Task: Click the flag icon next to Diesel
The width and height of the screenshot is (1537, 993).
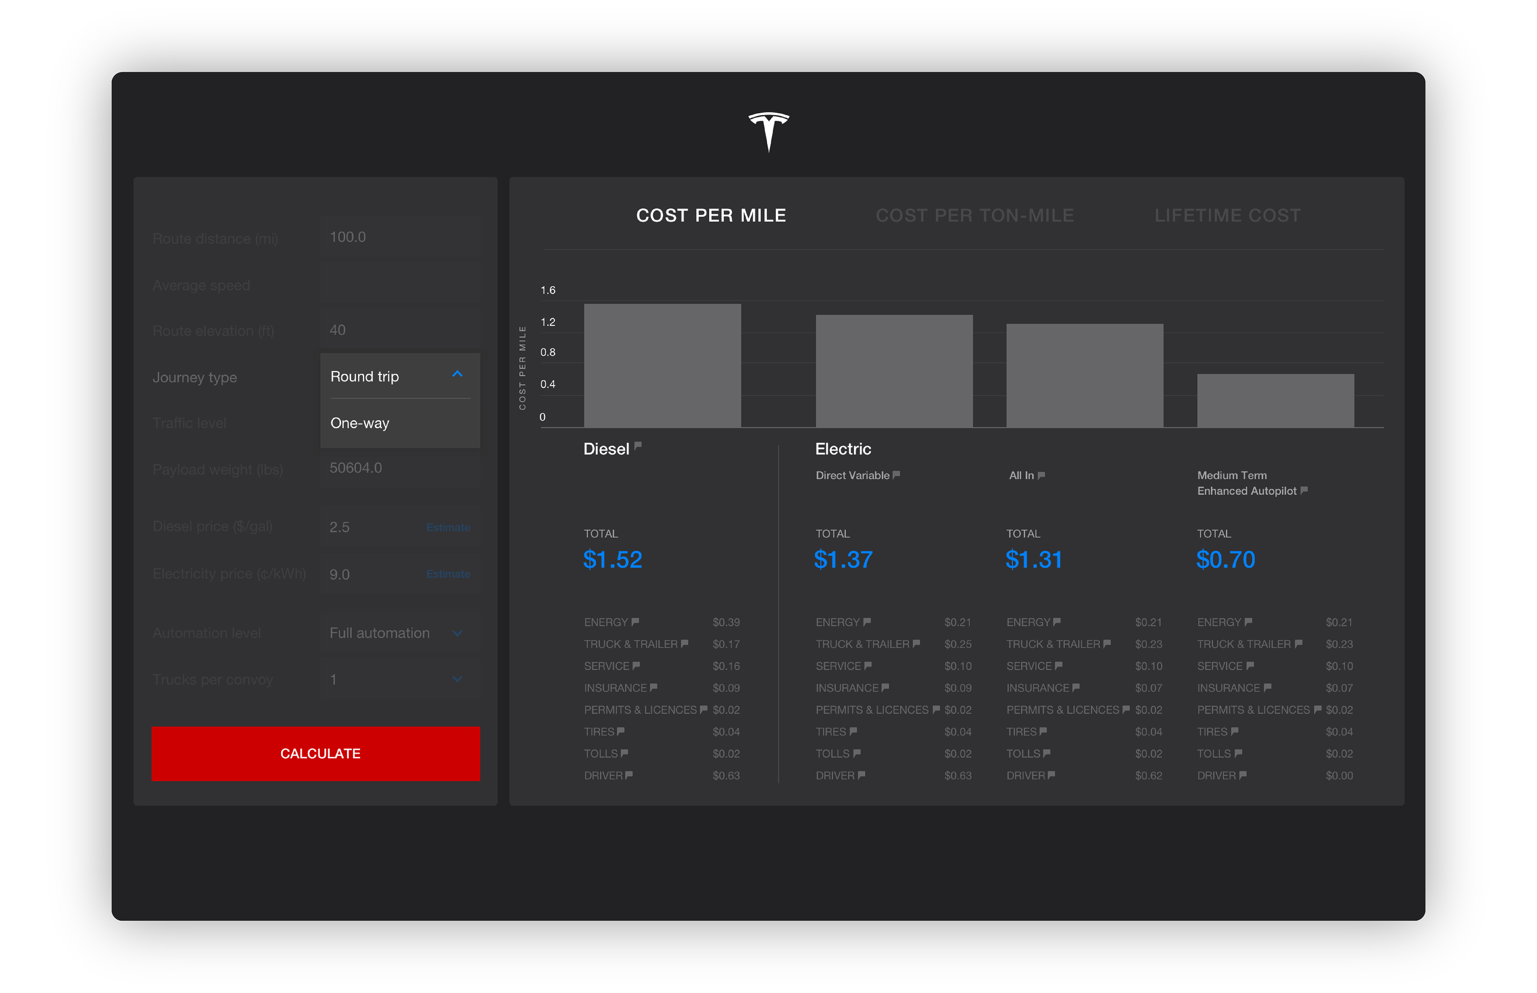Action: tap(637, 446)
